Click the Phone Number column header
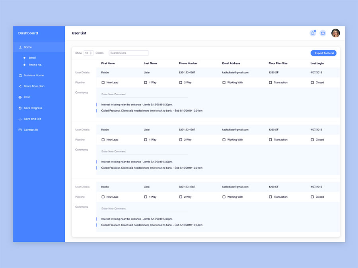 (188, 64)
